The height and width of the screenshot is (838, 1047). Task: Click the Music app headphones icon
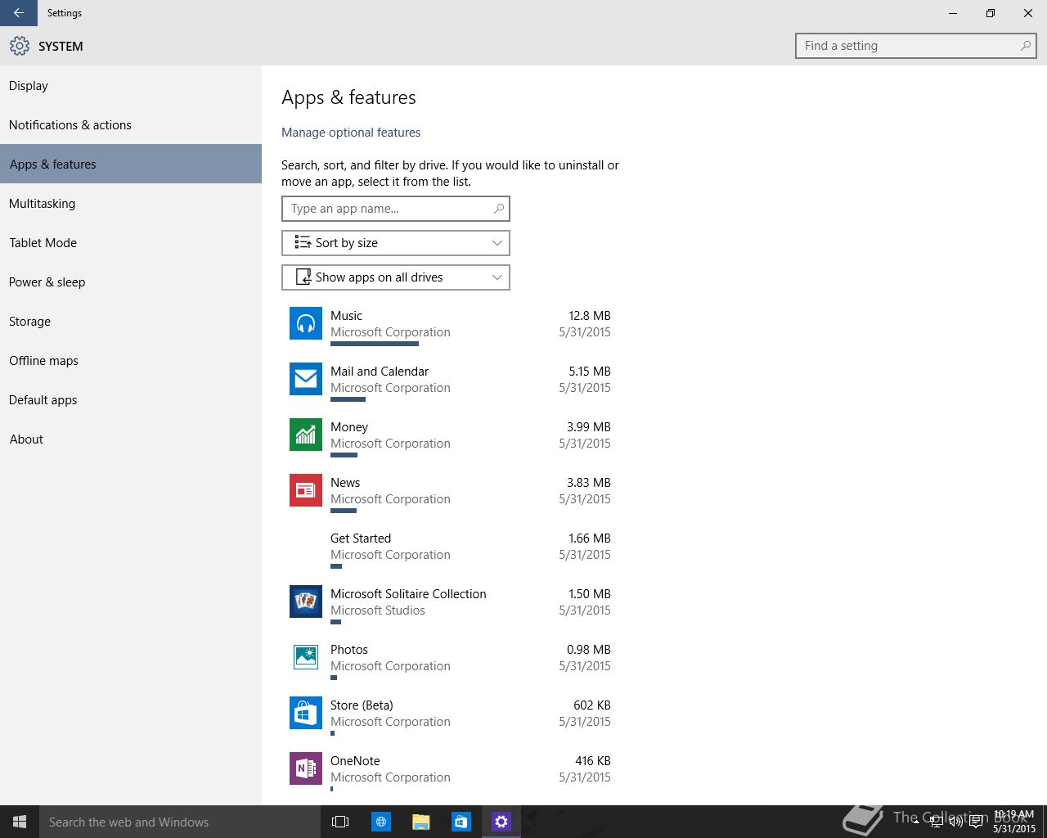[x=306, y=323]
